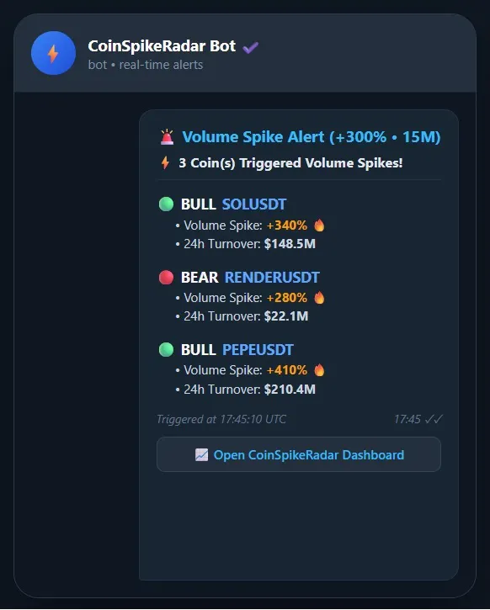
Task: Click the purple verified checkmark badge
Action: coord(251,47)
